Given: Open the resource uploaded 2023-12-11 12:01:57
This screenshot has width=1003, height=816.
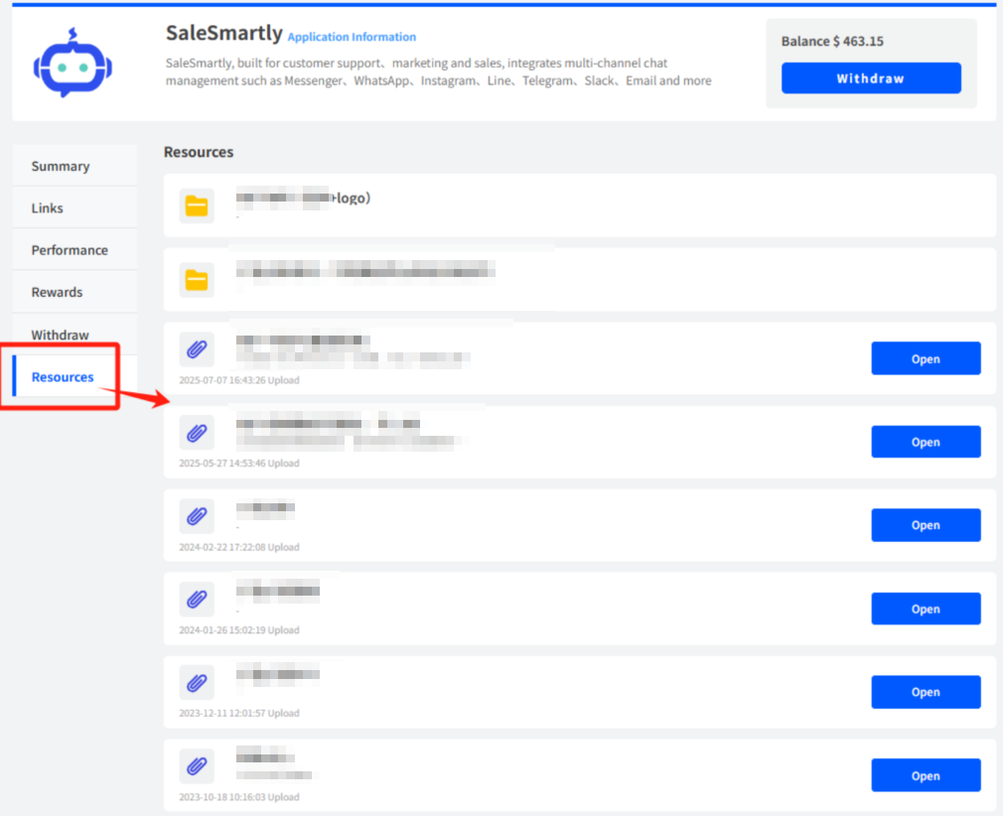Looking at the screenshot, I should tap(926, 692).
